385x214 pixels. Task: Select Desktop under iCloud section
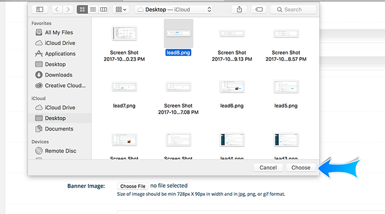coord(59,118)
